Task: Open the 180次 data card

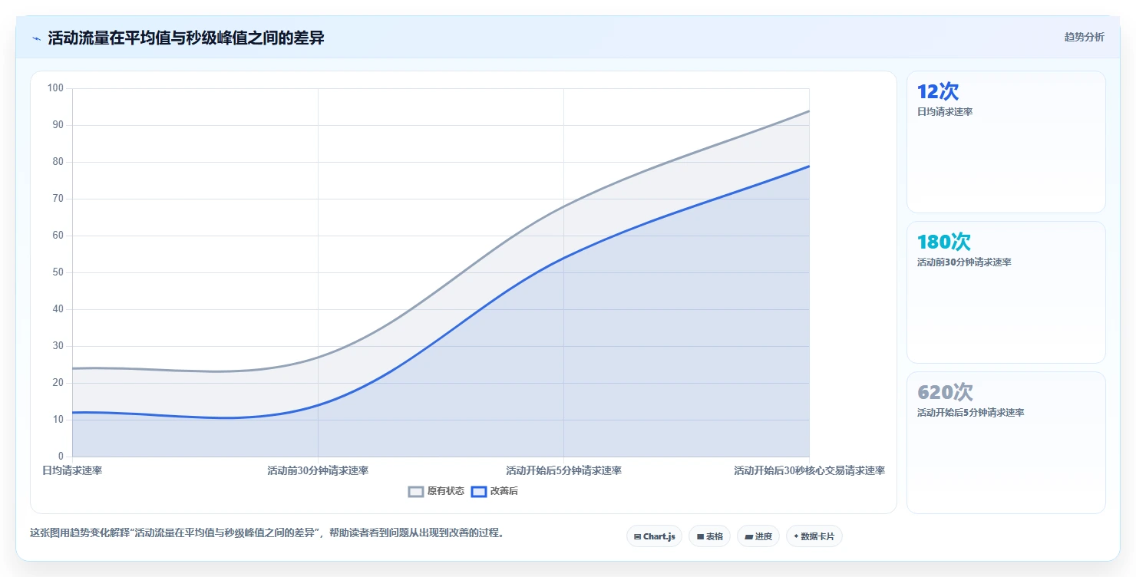Action: pyautogui.click(x=1006, y=292)
